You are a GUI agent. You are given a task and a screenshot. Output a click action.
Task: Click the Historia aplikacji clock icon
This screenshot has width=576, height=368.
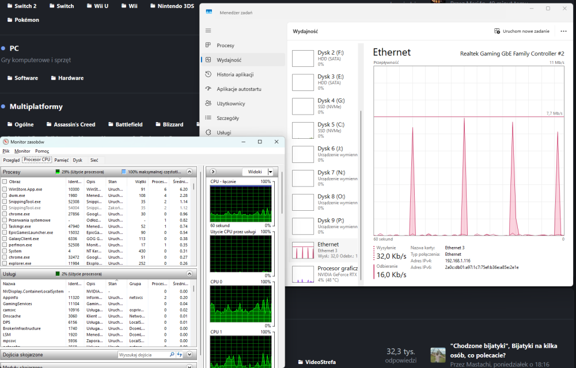click(x=209, y=74)
